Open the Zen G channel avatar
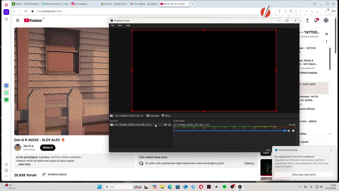This screenshot has width=339, height=191. click(x=18, y=147)
